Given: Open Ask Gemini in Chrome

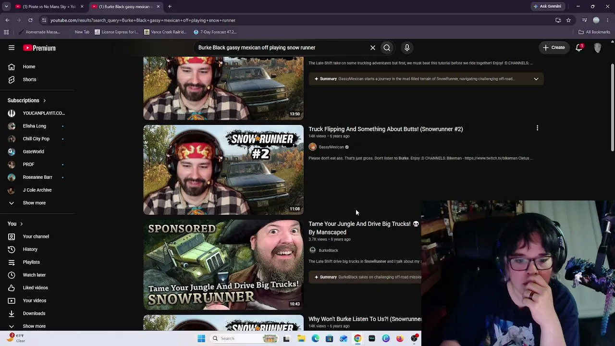Looking at the screenshot, I should (x=547, y=6).
